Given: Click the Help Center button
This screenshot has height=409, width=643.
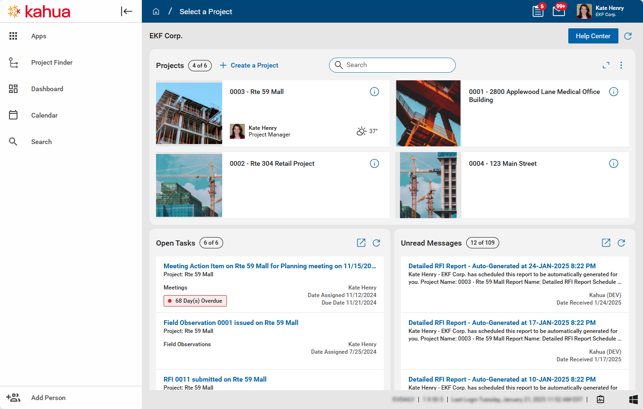Looking at the screenshot, I should [593, 36].
